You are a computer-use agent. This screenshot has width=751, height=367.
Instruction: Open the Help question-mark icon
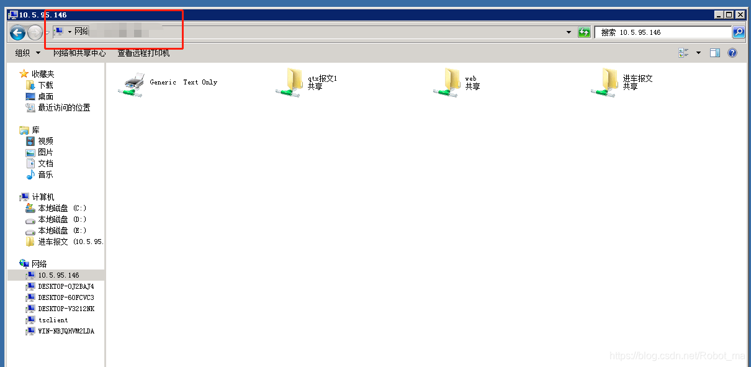[732, 53]
